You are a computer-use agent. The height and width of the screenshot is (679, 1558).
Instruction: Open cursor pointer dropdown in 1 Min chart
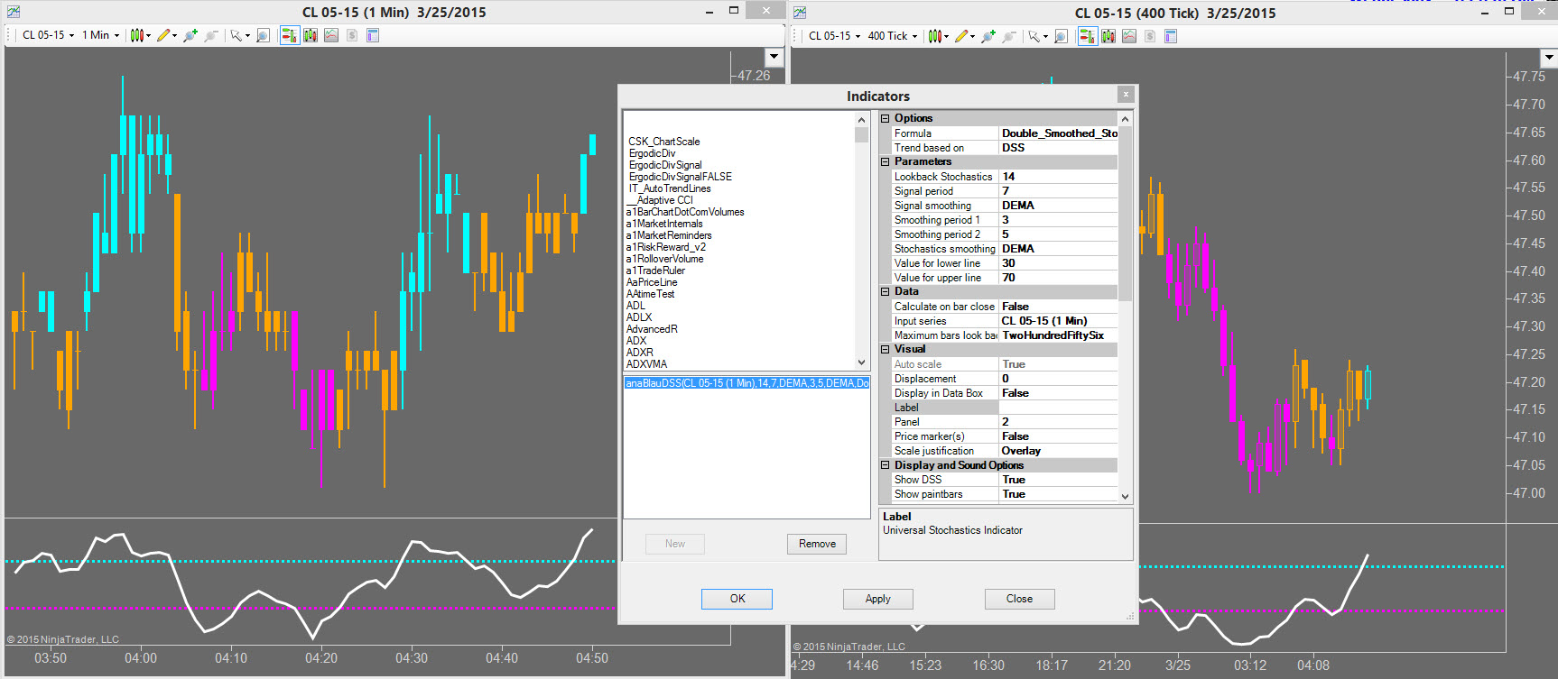click(238, 35)
